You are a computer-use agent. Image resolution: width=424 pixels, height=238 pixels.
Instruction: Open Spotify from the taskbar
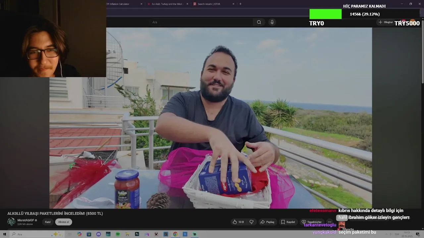pos(118,234)
